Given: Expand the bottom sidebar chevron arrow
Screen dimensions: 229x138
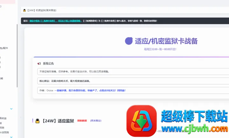Looking at the screenshot, I should pos(11,137).
